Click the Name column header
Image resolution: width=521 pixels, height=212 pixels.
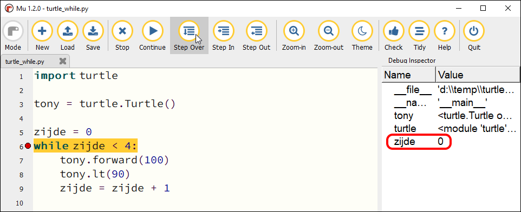coord(409,75)
